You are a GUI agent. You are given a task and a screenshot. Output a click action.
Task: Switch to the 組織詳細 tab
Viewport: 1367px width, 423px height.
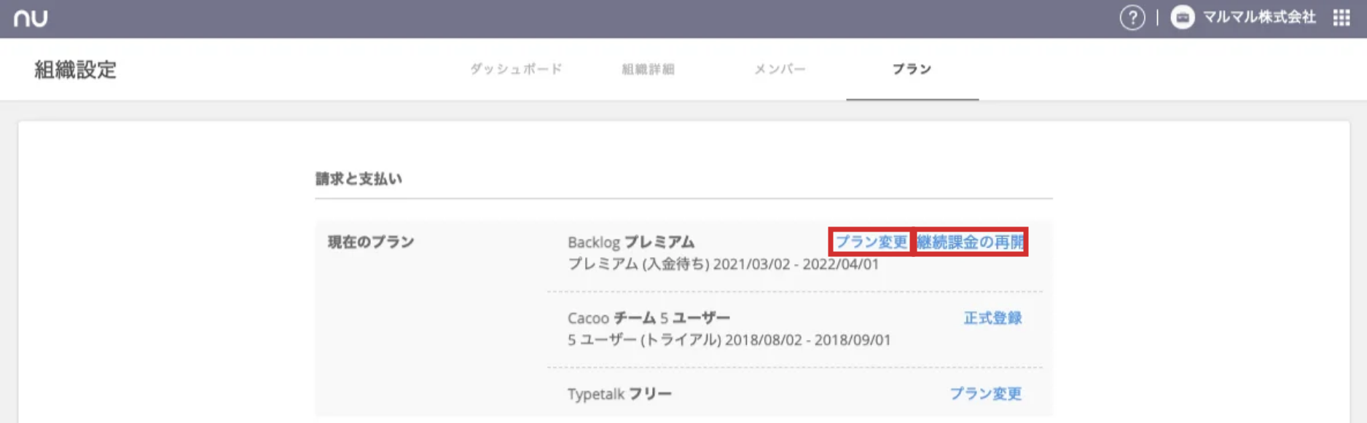coord(648,69)
